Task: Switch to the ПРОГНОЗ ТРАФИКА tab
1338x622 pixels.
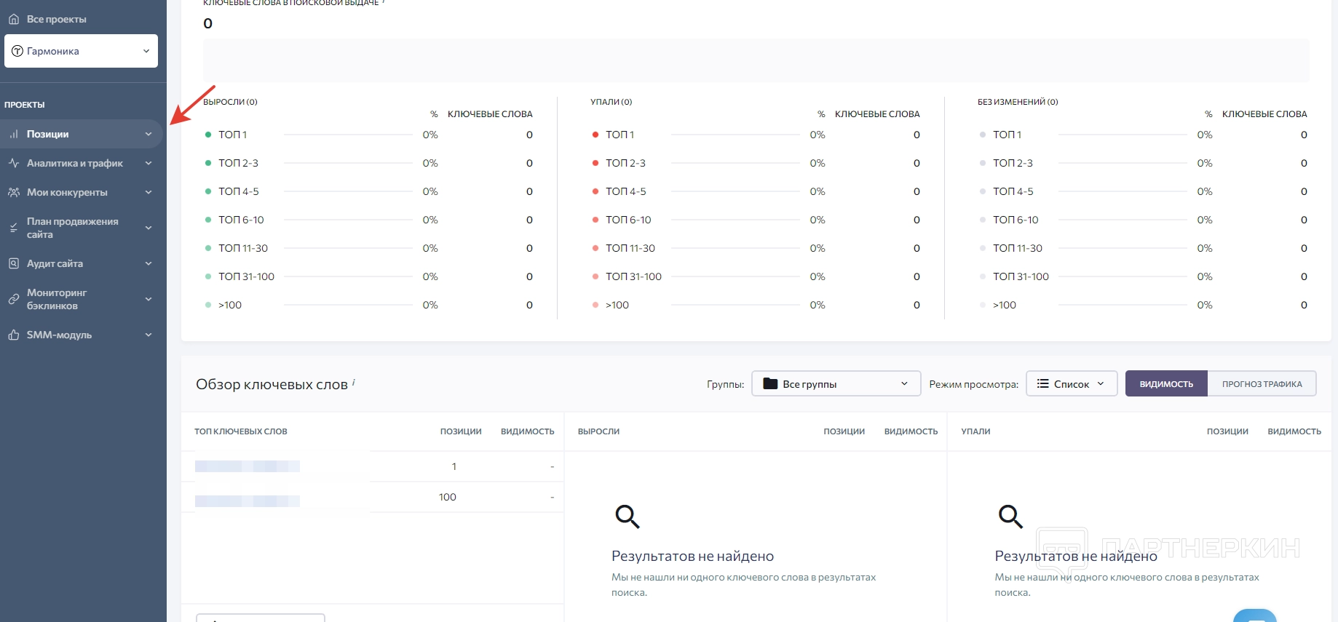Action: coord(1262,384)
